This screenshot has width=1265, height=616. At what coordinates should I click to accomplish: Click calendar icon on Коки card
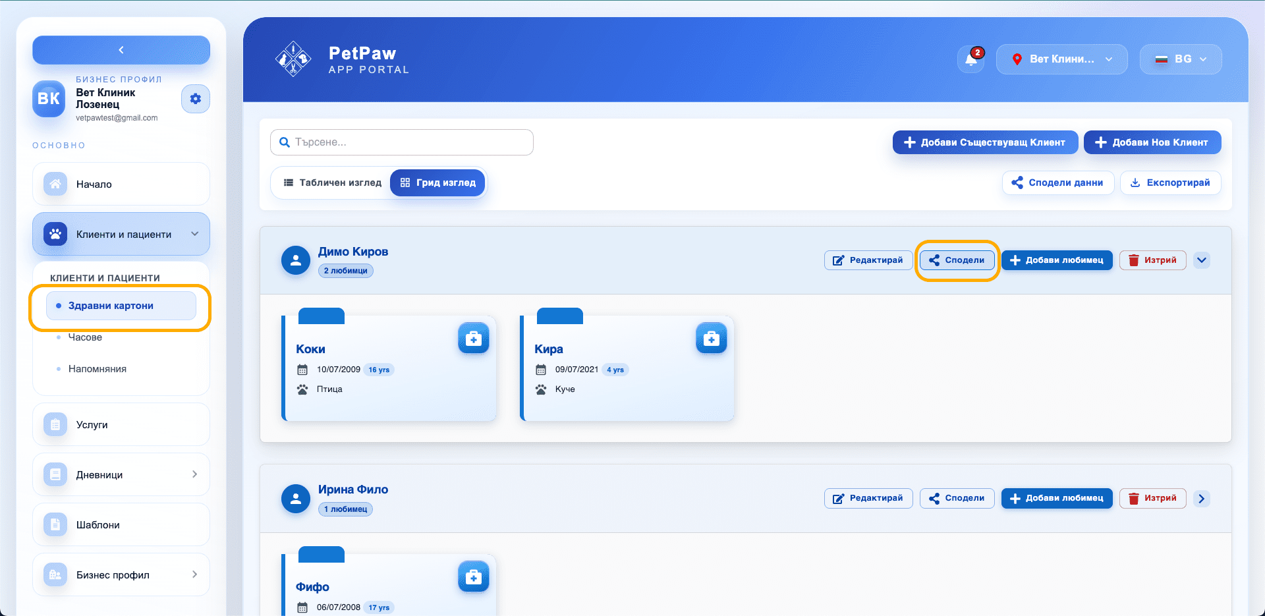pyautogui.click(x=302, y=370)
